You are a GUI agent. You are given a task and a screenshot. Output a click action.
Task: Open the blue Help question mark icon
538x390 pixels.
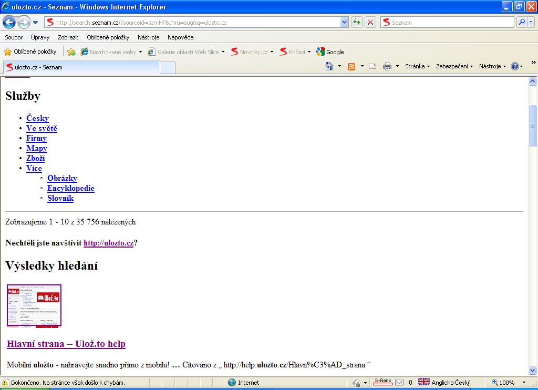pos(515,66)
